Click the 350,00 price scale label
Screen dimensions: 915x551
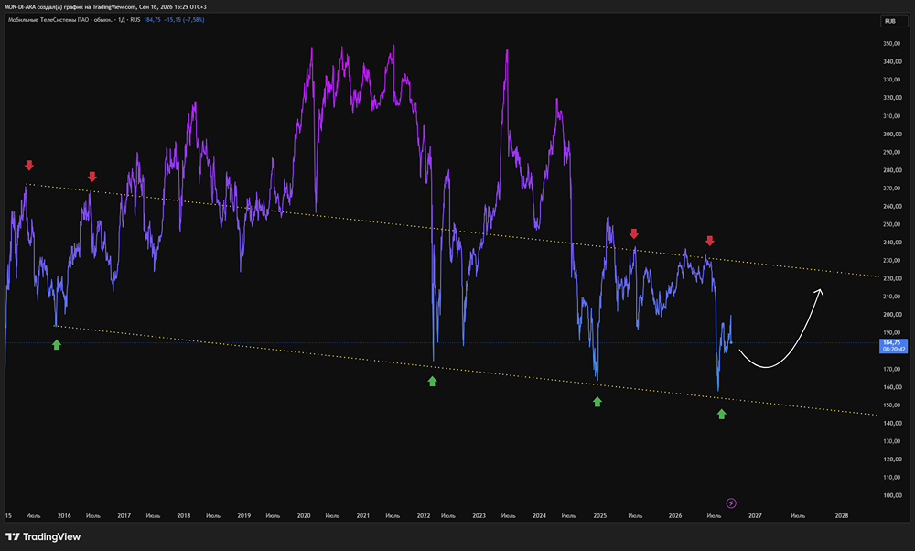[x=892, y=43]
